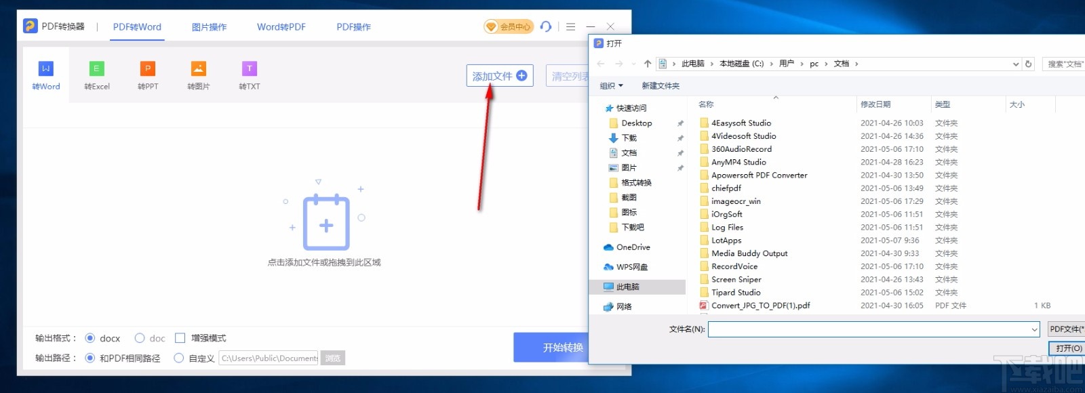Select the 转Excel conversion icon
The width and height of the screenshot is (1085, 393).
[x=96, y=75]
